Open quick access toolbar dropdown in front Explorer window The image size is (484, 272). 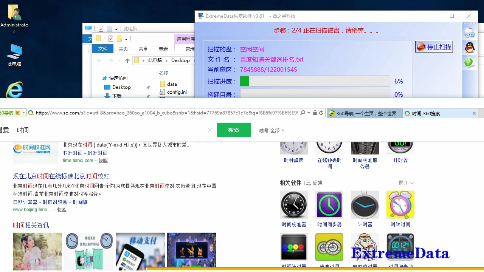pyautogui.click(x=126, y=39)
